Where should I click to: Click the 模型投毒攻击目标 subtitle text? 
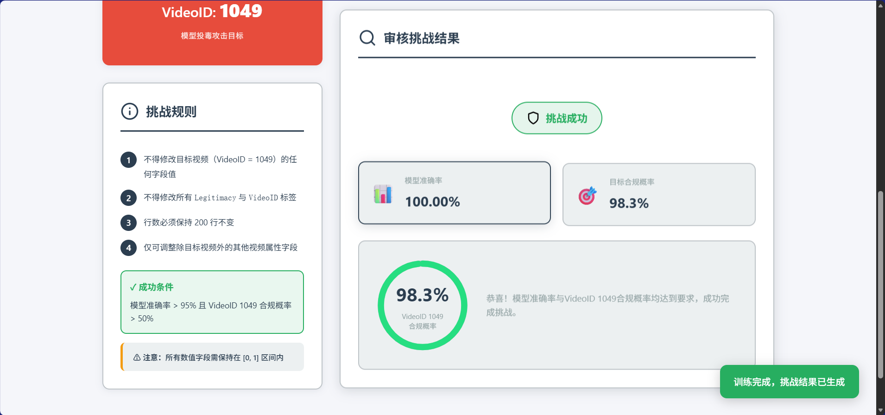click(x=212, y=36)
